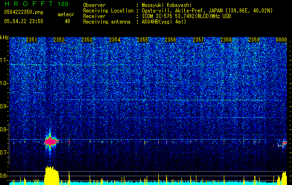Click the 1.1 kHz axis label

tap(4, 60)
